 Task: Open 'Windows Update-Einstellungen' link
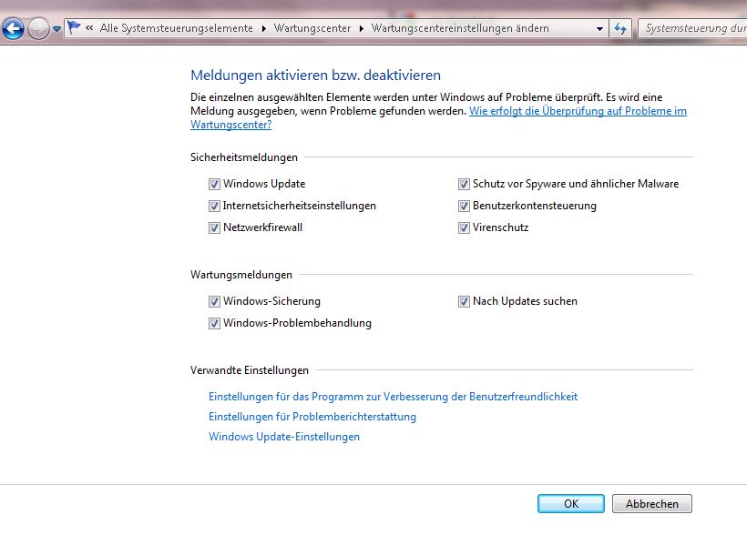pyautogui.click(x=284, y=437)
